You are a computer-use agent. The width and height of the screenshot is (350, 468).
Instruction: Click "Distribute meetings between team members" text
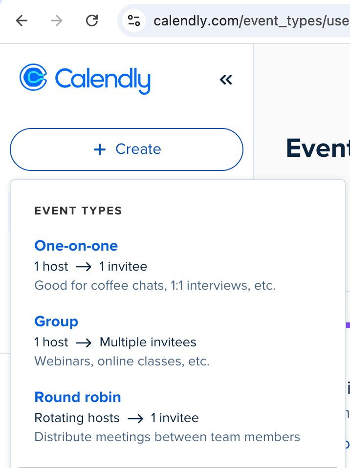[x=167, y=437]
